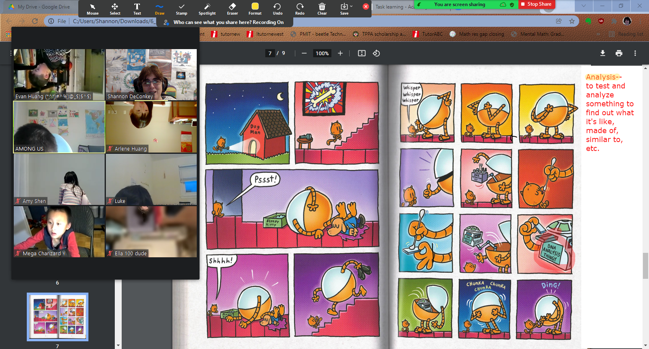This screenshot has height=349, width=649.
Task: Open the Itutornewest bookmark
Action: (265, 34)
